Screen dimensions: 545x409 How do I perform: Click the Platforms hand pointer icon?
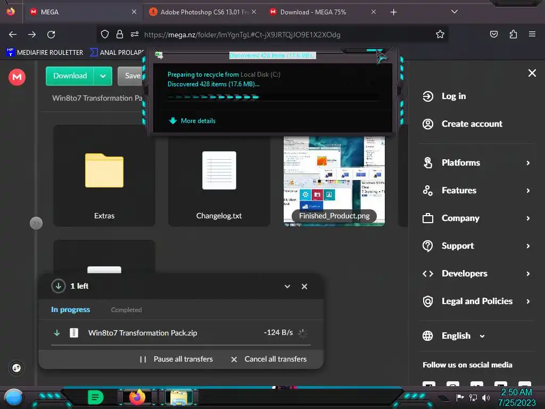tap(428, 163)
